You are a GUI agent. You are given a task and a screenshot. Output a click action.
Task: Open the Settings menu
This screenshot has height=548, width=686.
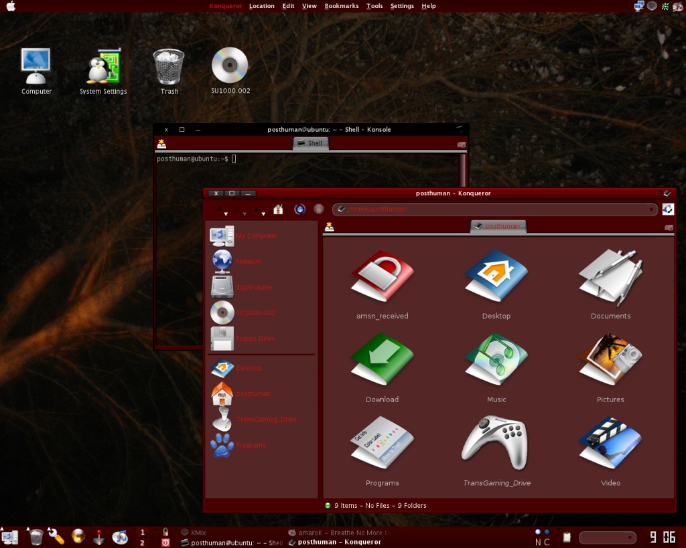point(402,6)
